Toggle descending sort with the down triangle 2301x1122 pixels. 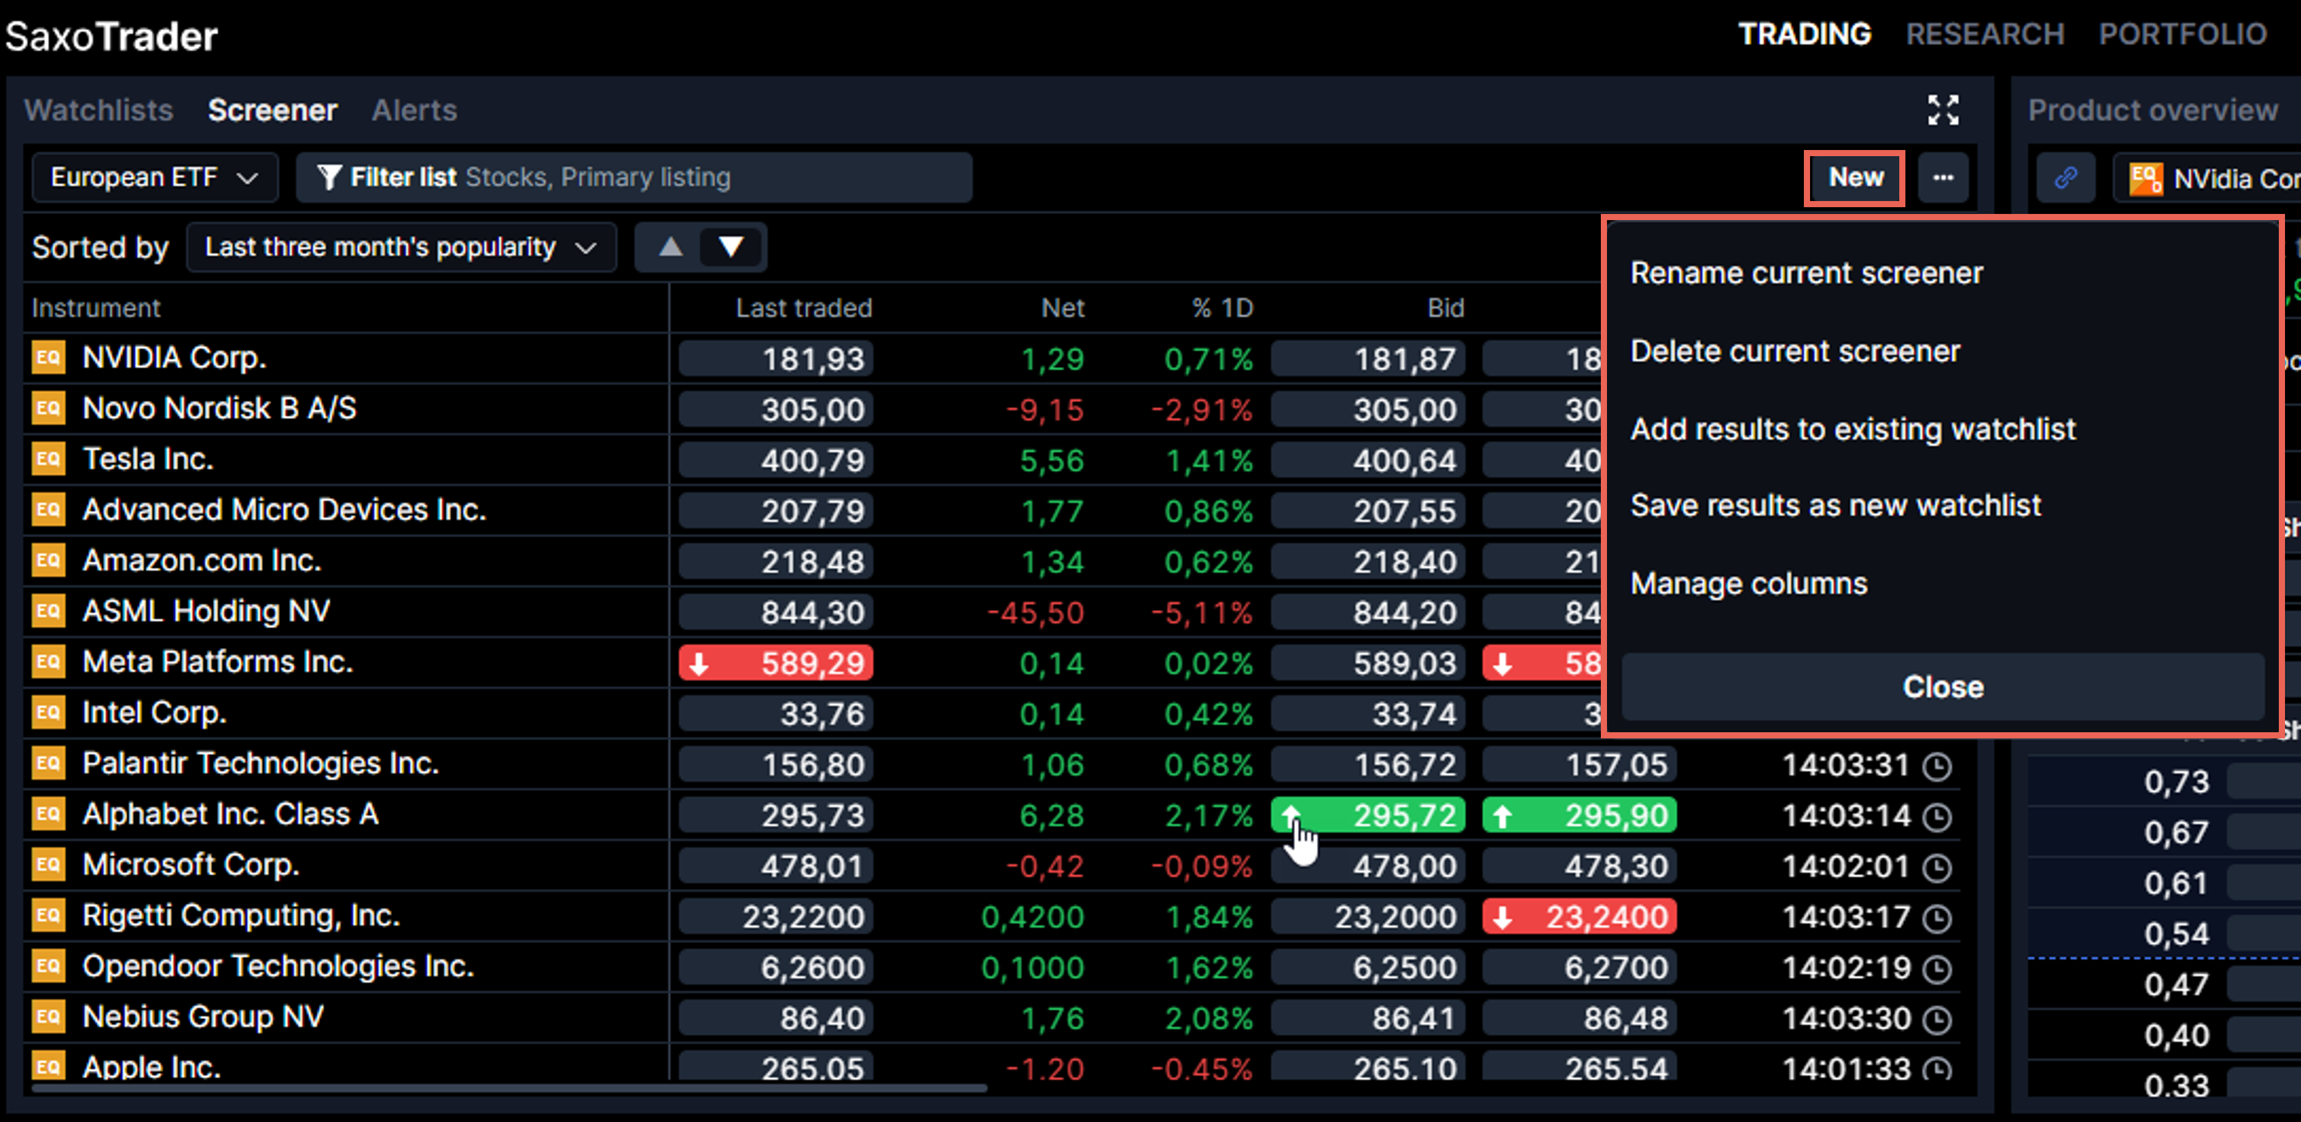point(731,247)
